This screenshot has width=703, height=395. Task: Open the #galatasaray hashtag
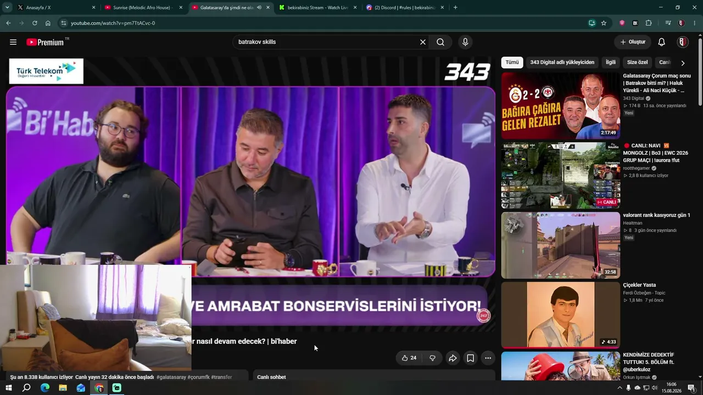point(172,377)
